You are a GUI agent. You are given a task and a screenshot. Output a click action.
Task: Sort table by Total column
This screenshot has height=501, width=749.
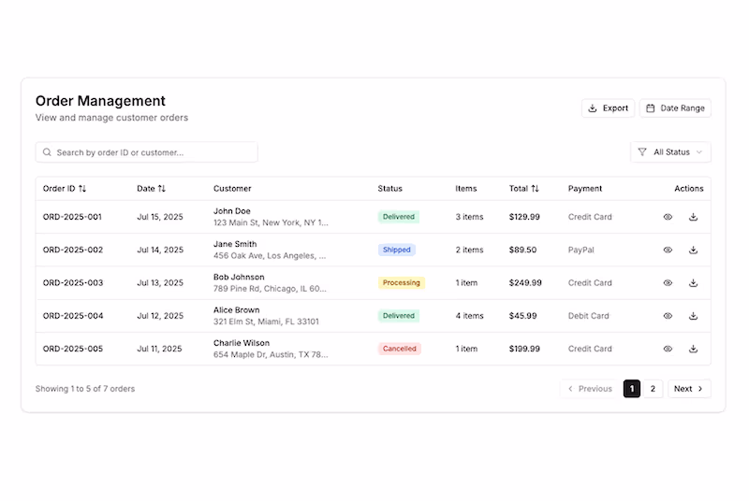click(x=523, y=188)
